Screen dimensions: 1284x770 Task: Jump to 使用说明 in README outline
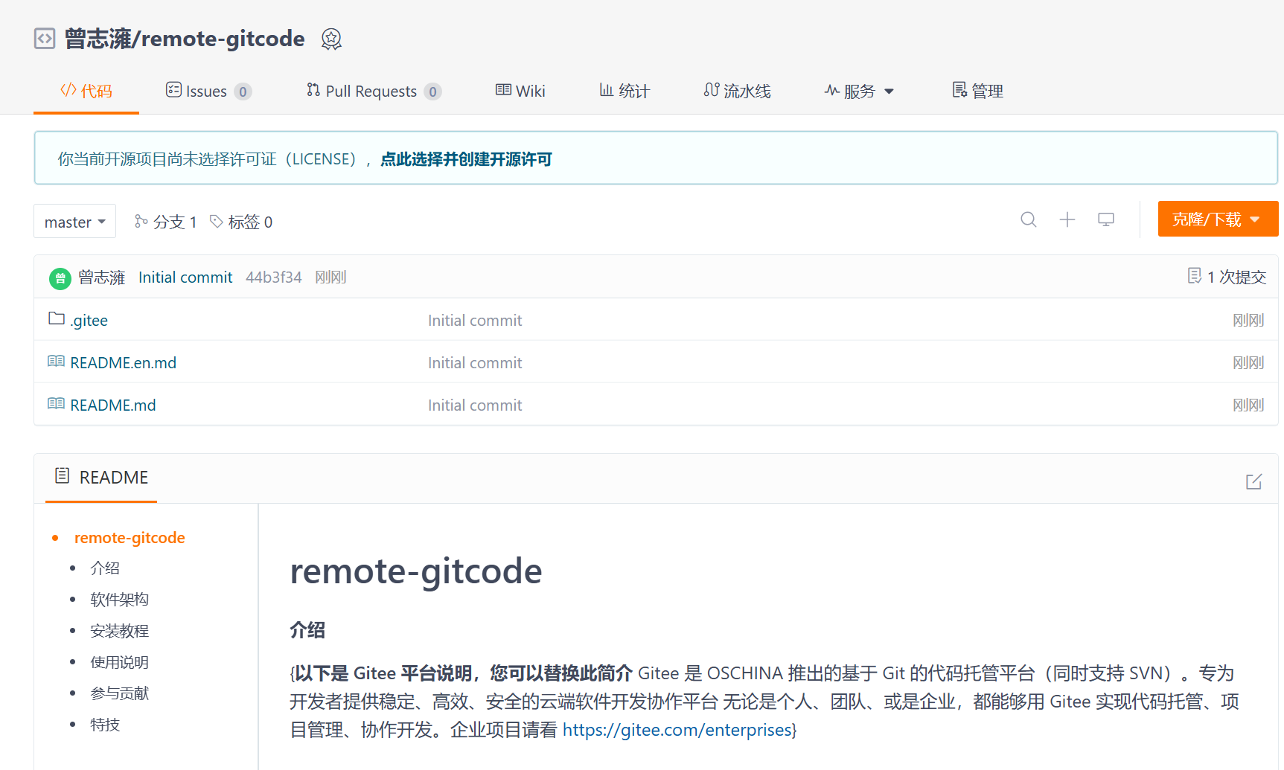[120, 662]
